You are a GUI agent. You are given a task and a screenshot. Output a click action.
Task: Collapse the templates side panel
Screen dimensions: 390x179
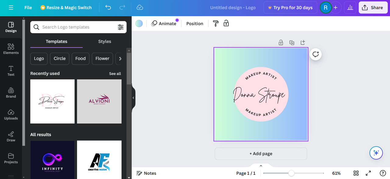tap(133, 98)
